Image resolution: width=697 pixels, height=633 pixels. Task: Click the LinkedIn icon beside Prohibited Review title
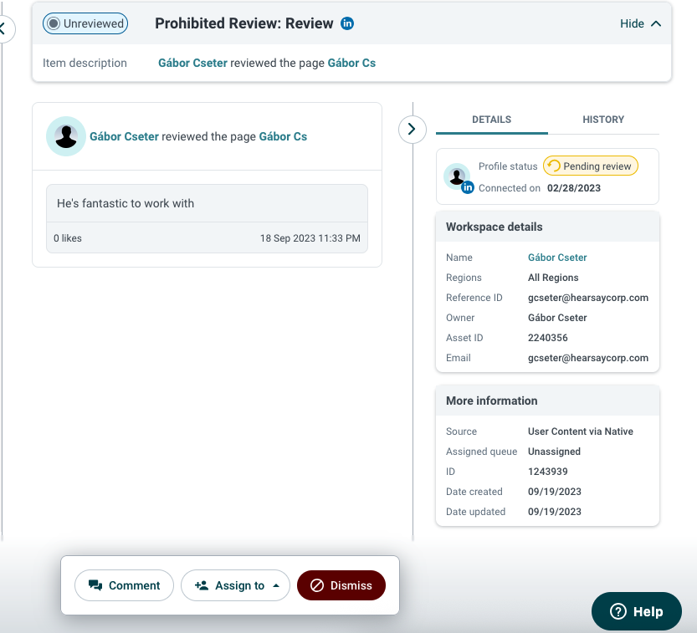(347, 23)
